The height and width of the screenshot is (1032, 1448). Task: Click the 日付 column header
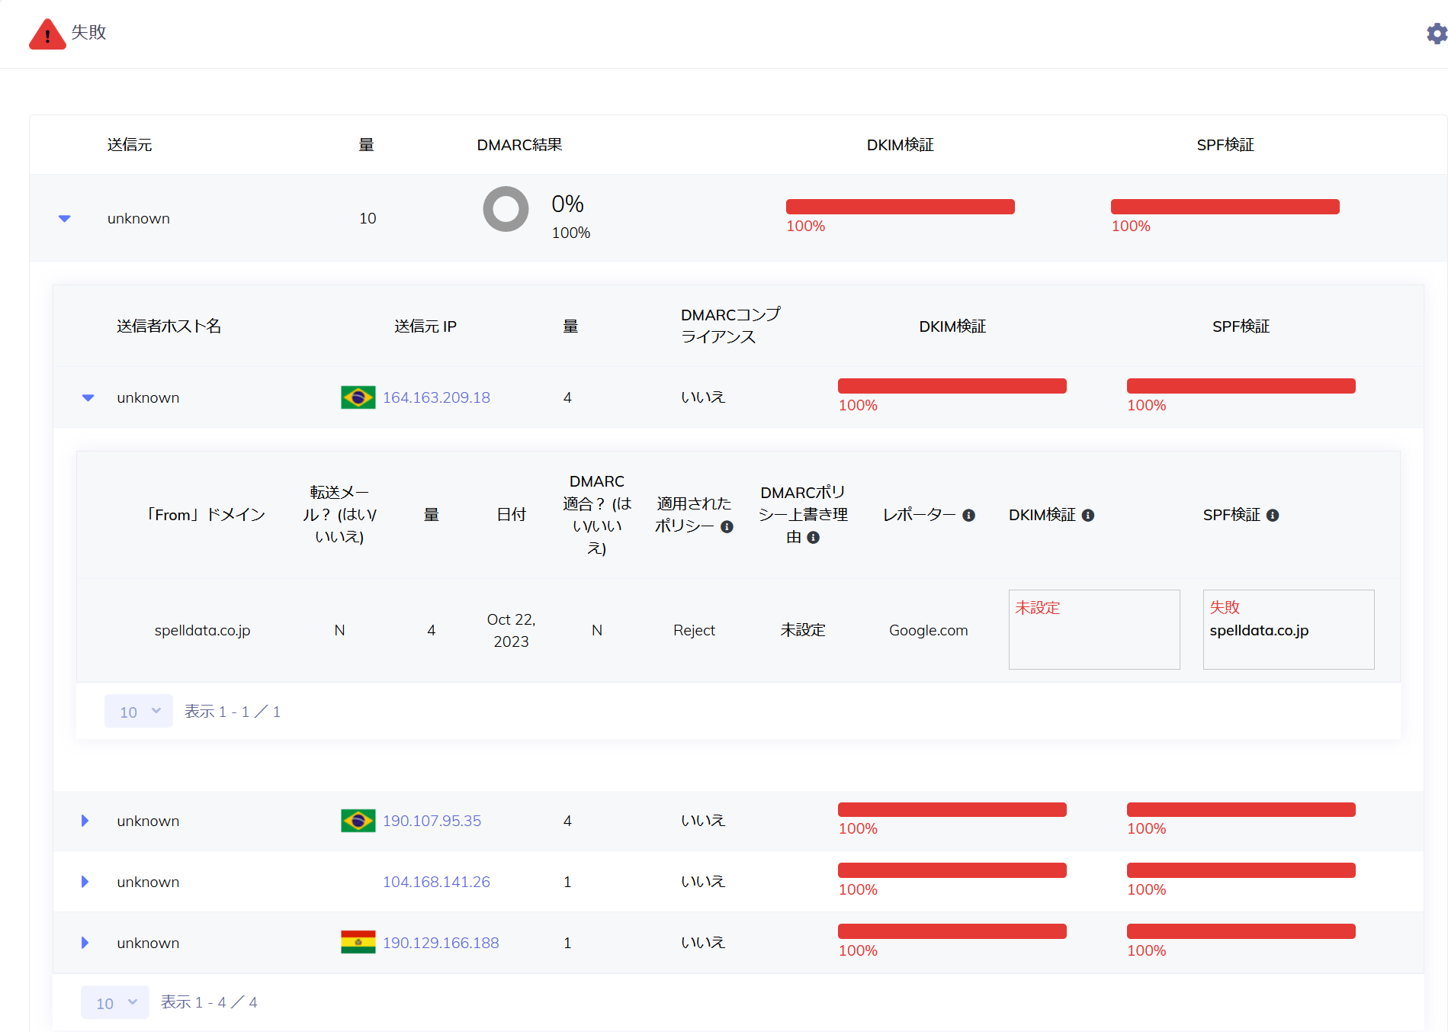[x=511, y=515]
